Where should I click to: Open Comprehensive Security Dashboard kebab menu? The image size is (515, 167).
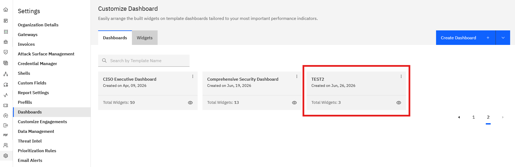tap(297, 76)
